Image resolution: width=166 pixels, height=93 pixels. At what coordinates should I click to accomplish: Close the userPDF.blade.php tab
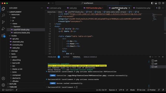129,8
